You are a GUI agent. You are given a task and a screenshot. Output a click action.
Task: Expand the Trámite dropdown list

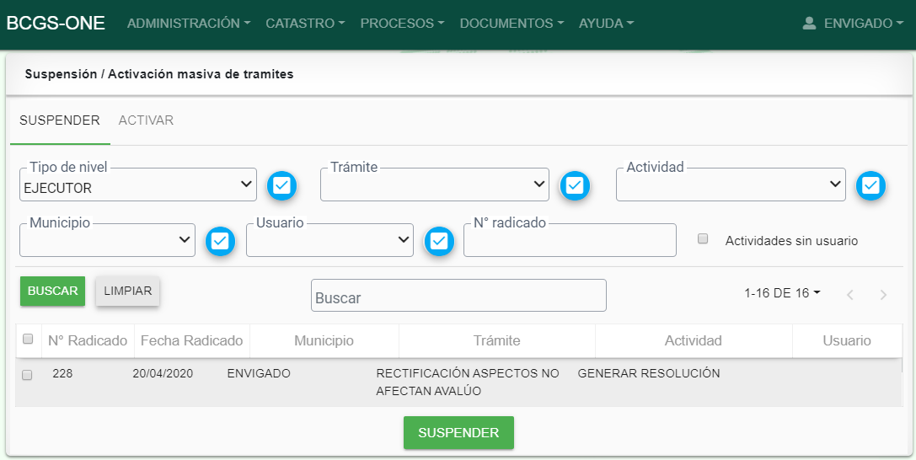point(434,185)
